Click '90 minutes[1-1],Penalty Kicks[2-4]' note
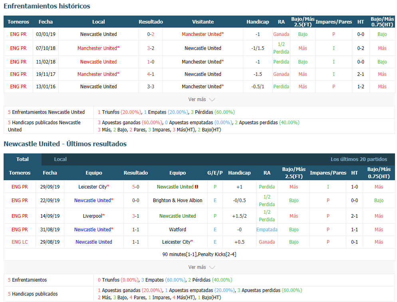 pyautogui.click(x=199, y=254)
